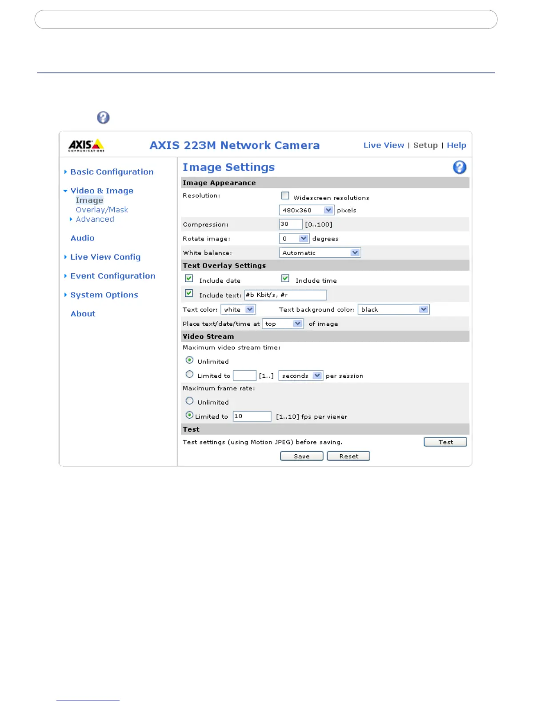The height and width of the screenshot is (704, 544).
Task: Expand the Advanced submenu
Action: [95, 219]
